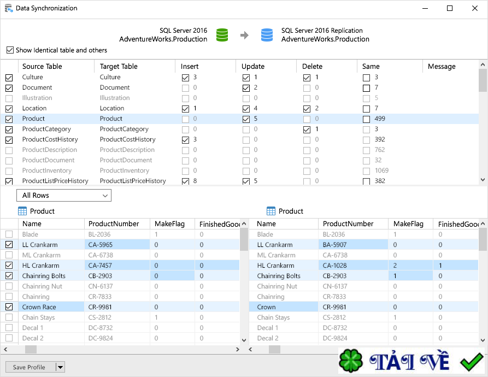Click the Update column header
This screenshot has width=488, height=377.
[x=266, y=66]
